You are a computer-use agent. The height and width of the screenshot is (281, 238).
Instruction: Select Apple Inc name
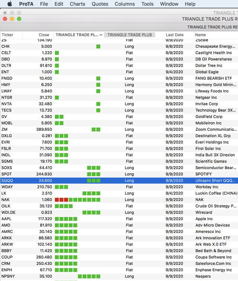pyautogui.click(x=204, y=219)
